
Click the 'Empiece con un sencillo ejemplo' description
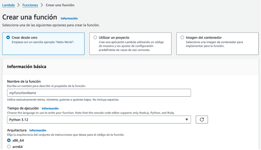click(x=43, y=42)
